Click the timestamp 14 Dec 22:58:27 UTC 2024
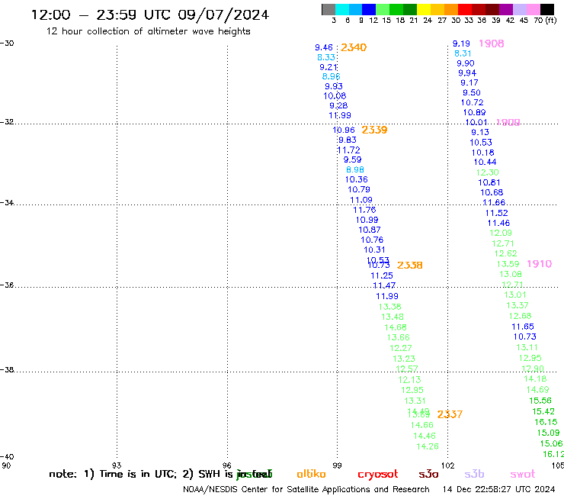 pyautogui.click(x=498, y=490)
